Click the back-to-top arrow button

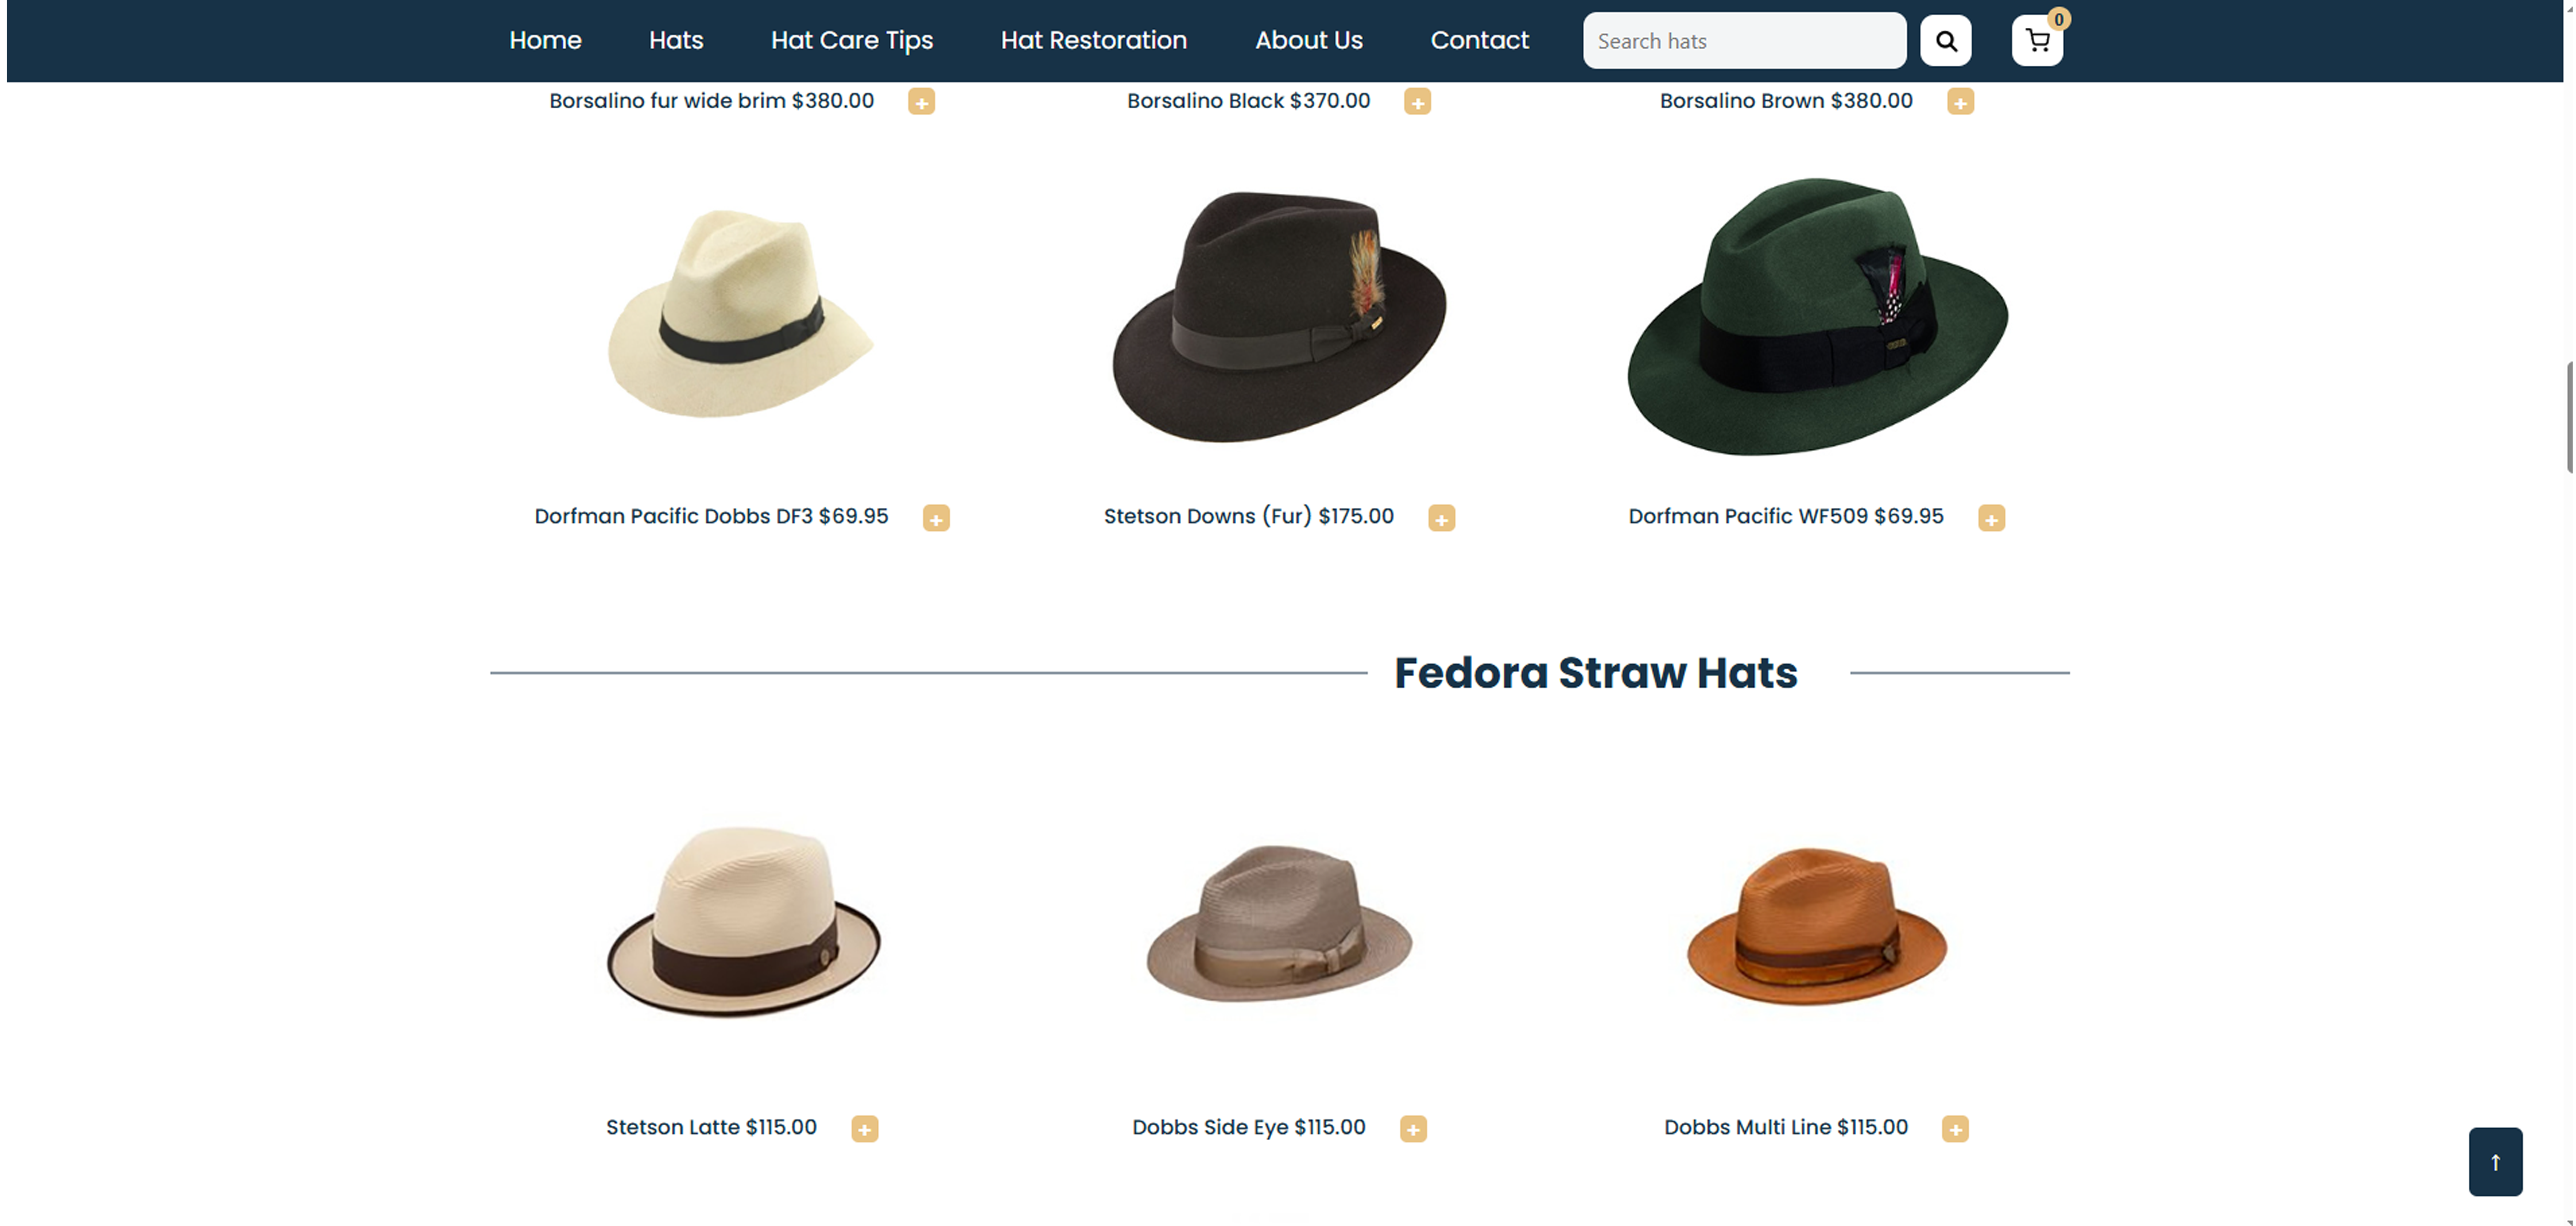pyautogui.click(x=2495, y=1162)
